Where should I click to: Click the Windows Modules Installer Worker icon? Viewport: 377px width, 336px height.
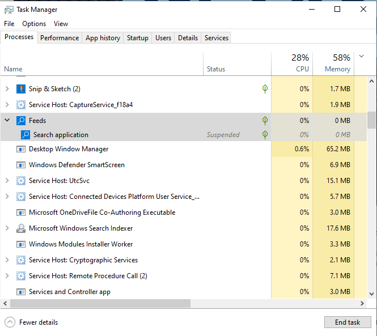tap(21, 244)
